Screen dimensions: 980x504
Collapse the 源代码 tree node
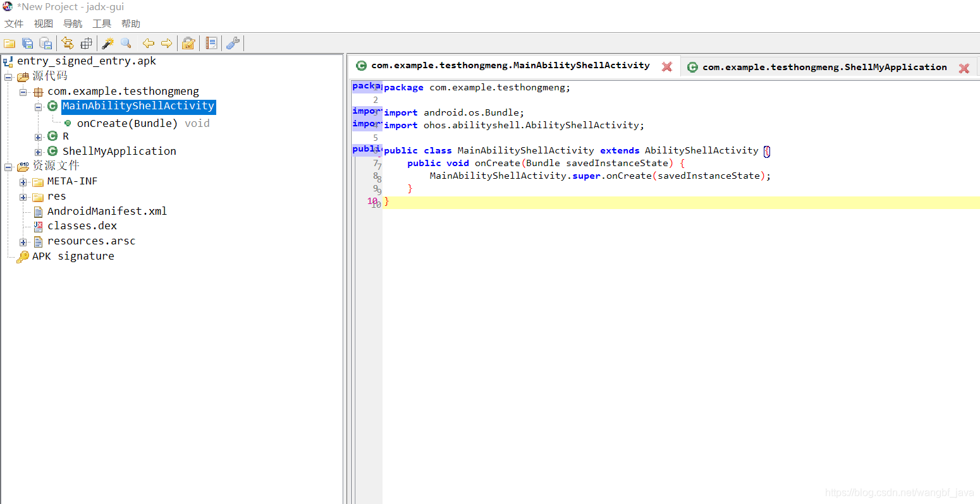pyautogui.click(x=8, y=77)
